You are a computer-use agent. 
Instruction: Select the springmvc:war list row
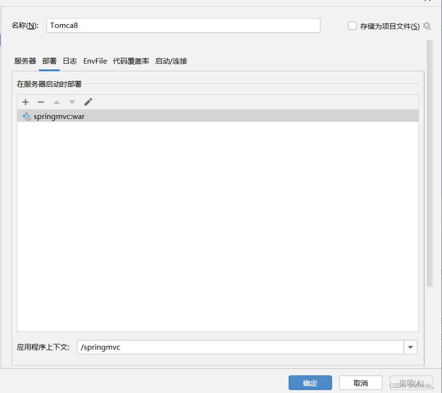(217, 116)
